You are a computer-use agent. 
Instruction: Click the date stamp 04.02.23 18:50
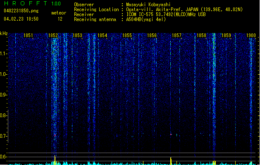point(21,19)
